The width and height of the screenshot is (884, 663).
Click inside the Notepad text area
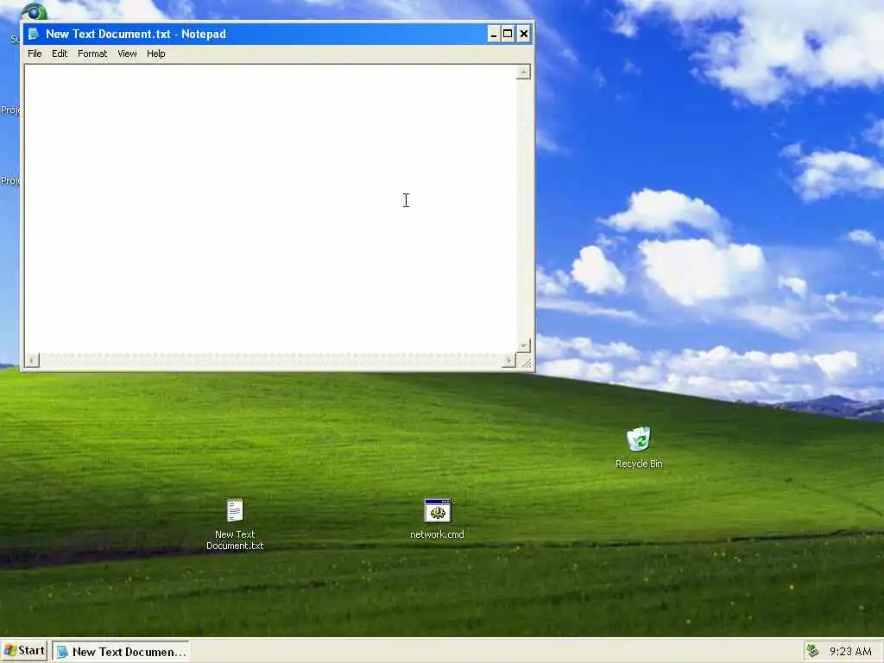point(270,209)
